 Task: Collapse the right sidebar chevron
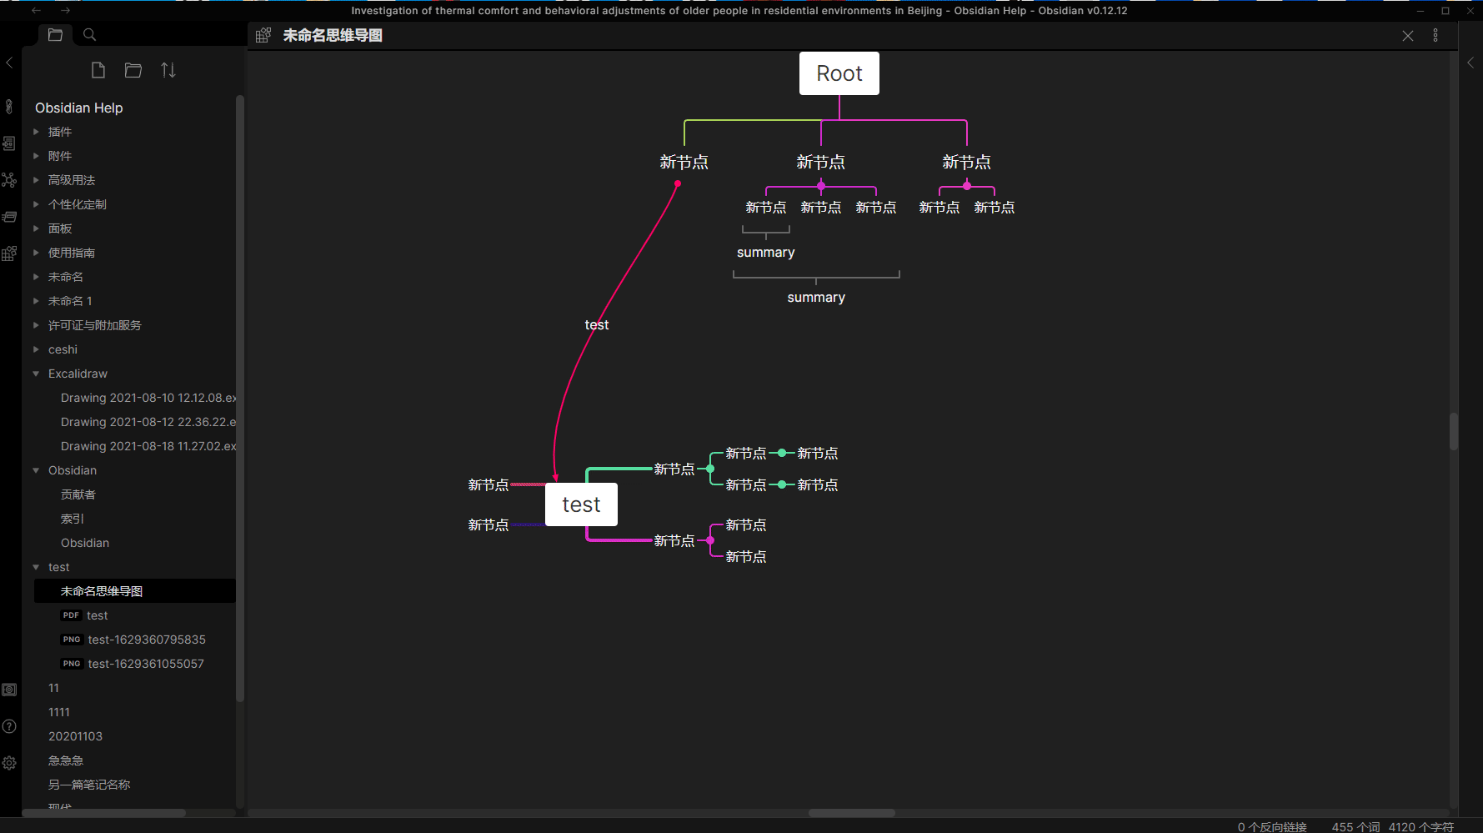[1470, 63]
